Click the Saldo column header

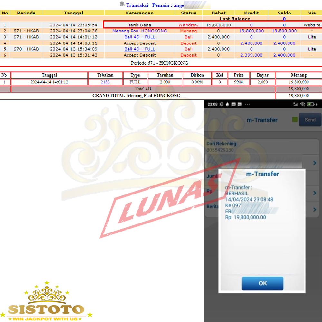[284, 13]
